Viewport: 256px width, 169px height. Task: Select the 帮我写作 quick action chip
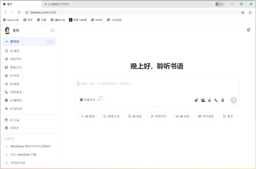158,117
